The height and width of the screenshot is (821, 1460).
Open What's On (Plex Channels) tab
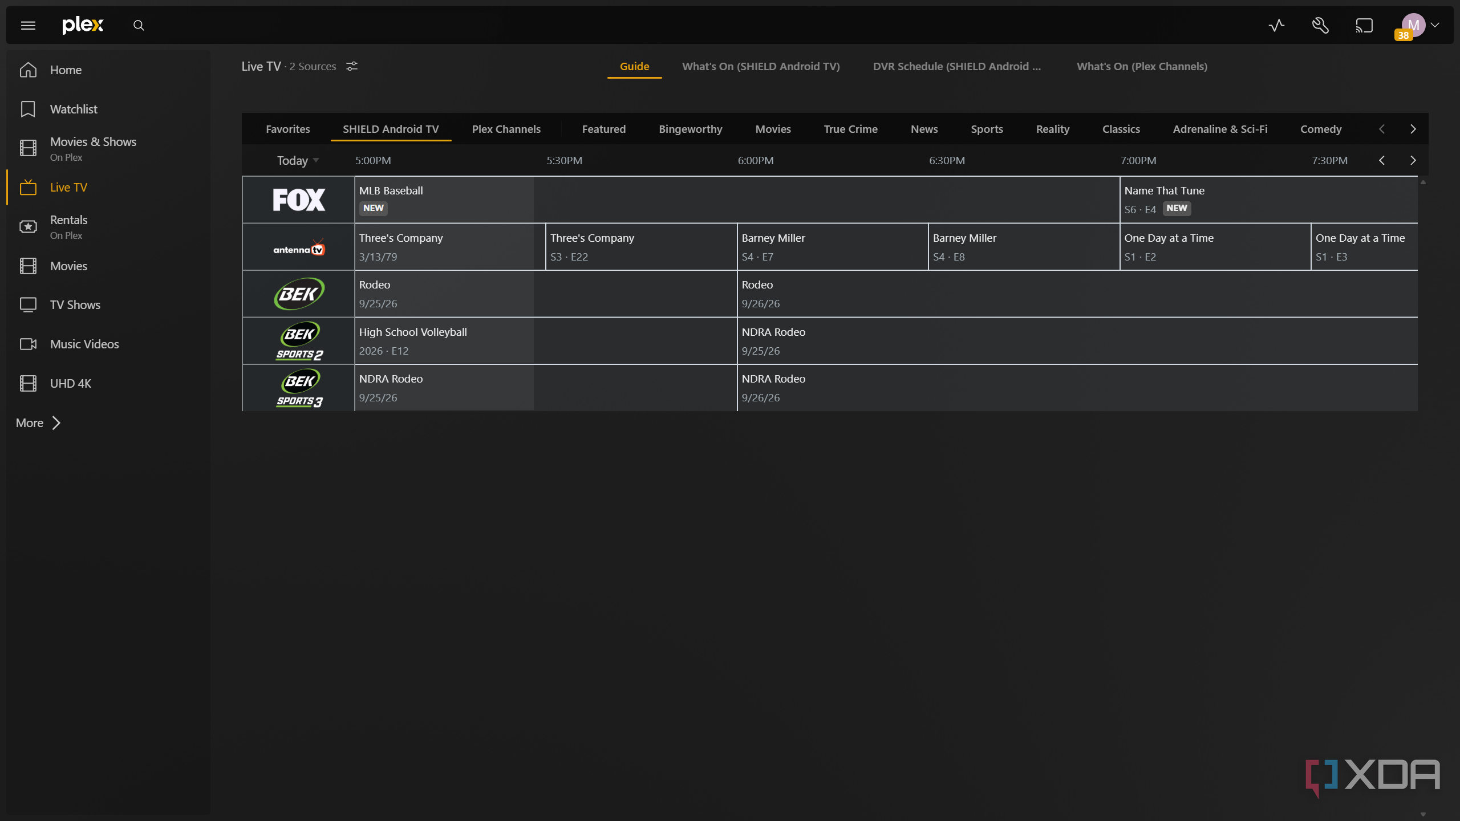coord(1142,66)
